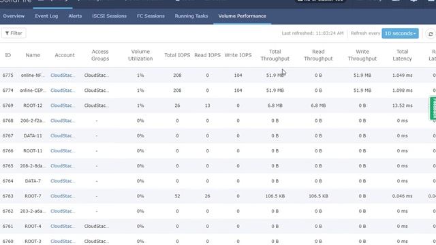Viewport: 436px width, 245px height.
Task: Click the Total IOPS value 26 for ROOT-12
Action: pyautogui.click(x=177, y=105)
